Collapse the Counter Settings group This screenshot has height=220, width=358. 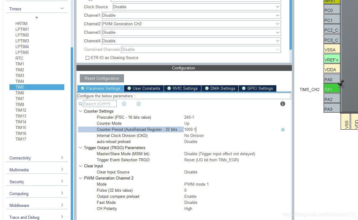pos(80,111)
